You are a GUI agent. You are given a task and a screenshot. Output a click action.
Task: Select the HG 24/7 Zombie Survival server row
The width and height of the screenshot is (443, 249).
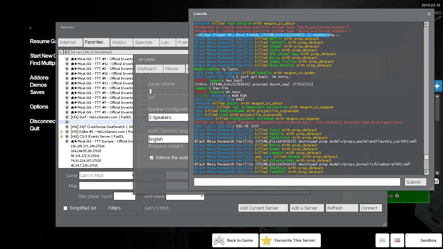96,122
